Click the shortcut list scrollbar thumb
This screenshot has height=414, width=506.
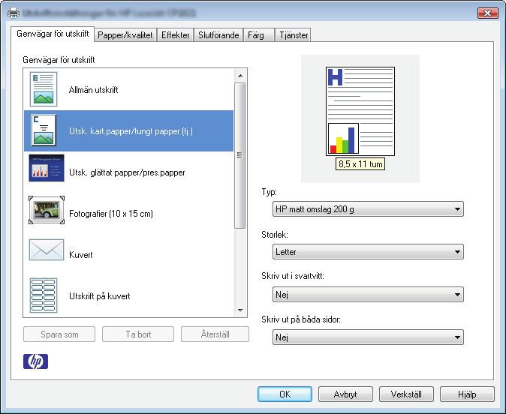(x=240, y=156)
